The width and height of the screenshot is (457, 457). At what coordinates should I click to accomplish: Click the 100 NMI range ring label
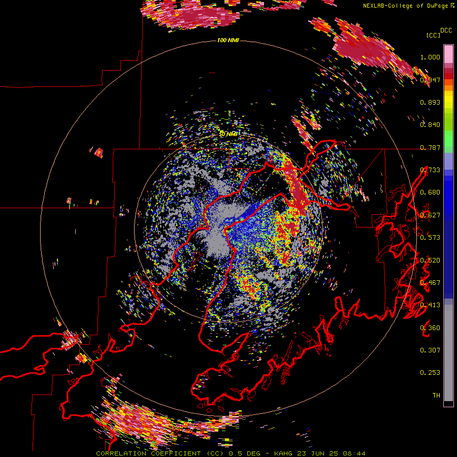(x=228, y=40)
